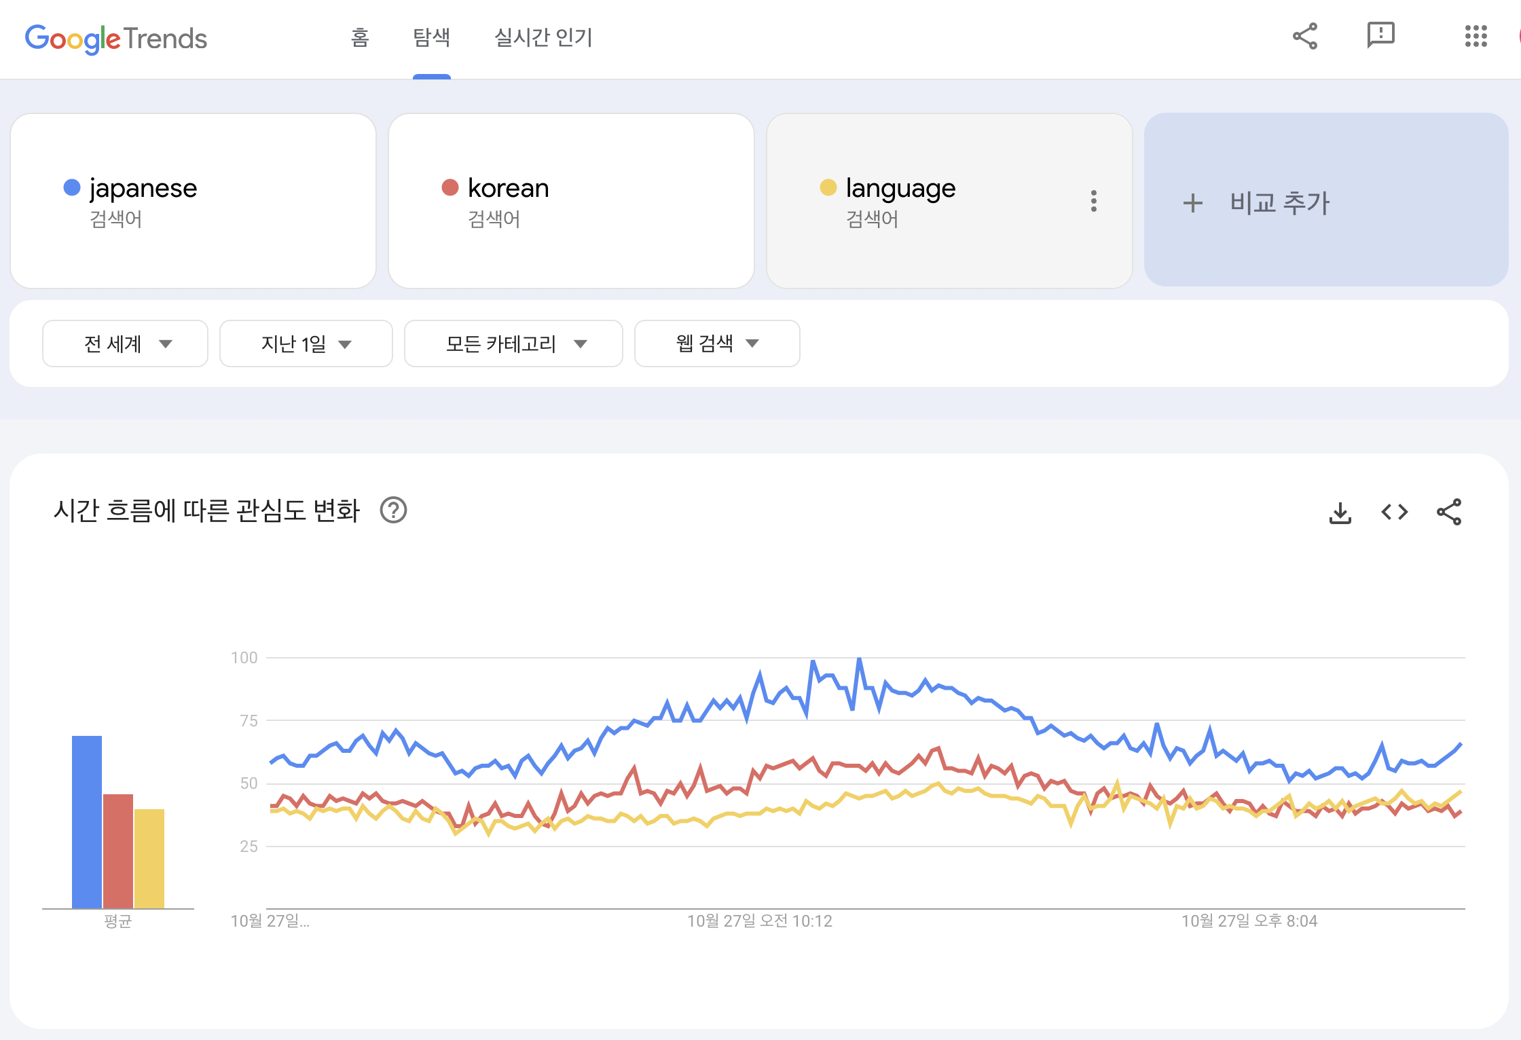Open the 모든 카테고리 dropdown

[513, 343]
